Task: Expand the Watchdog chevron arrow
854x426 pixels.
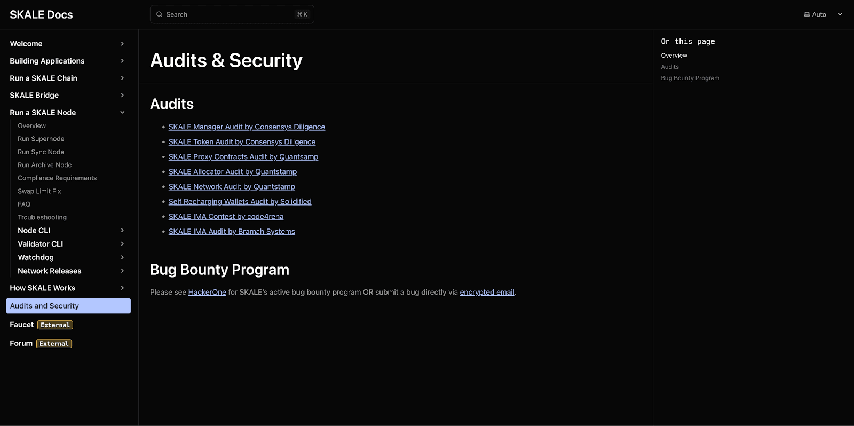Action: pos(122,257)
